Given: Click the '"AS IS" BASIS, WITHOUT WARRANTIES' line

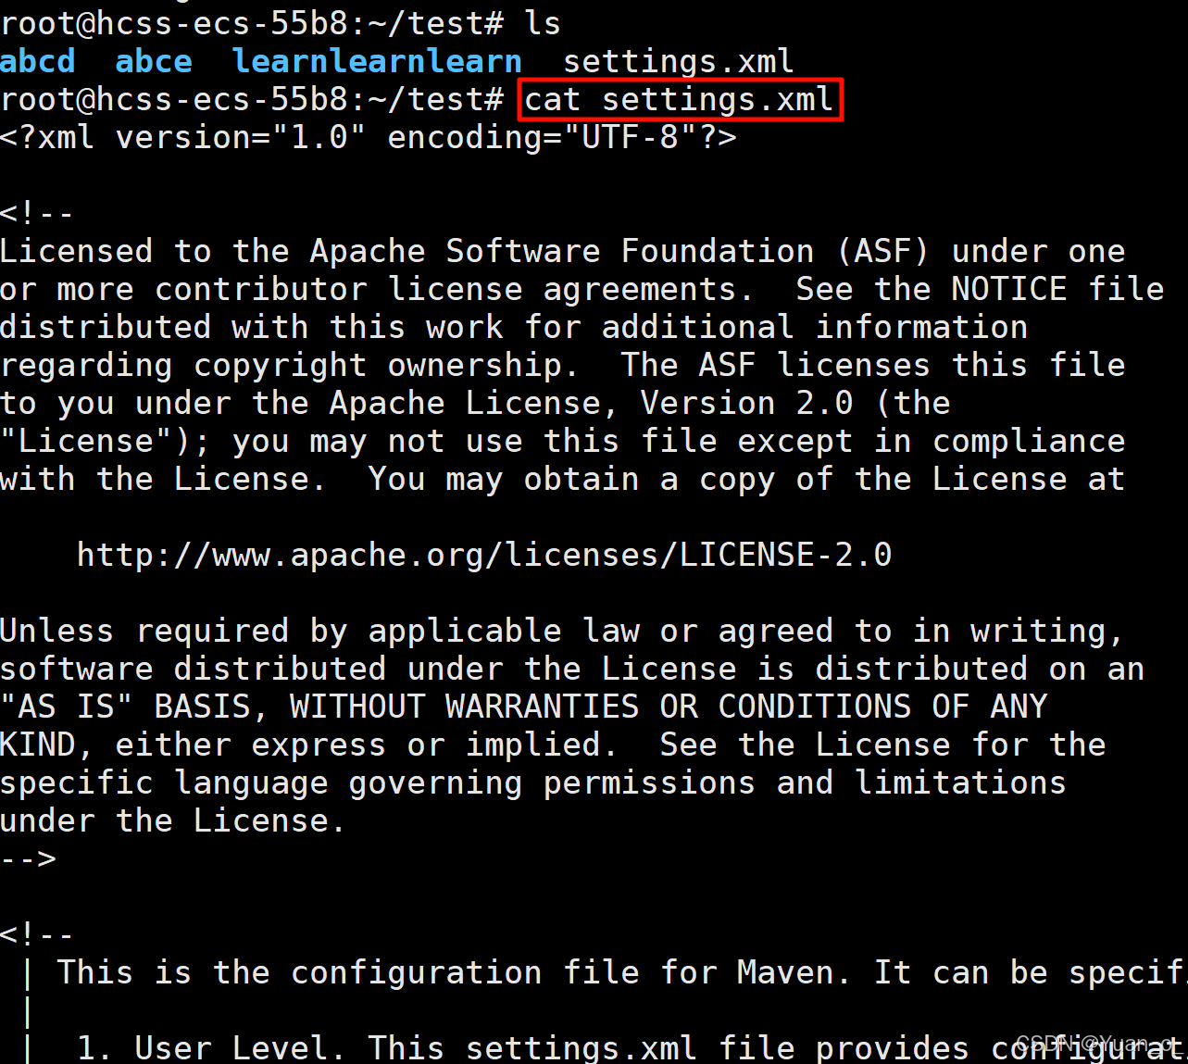Looking at the screenshot, I should click(524, 707).
